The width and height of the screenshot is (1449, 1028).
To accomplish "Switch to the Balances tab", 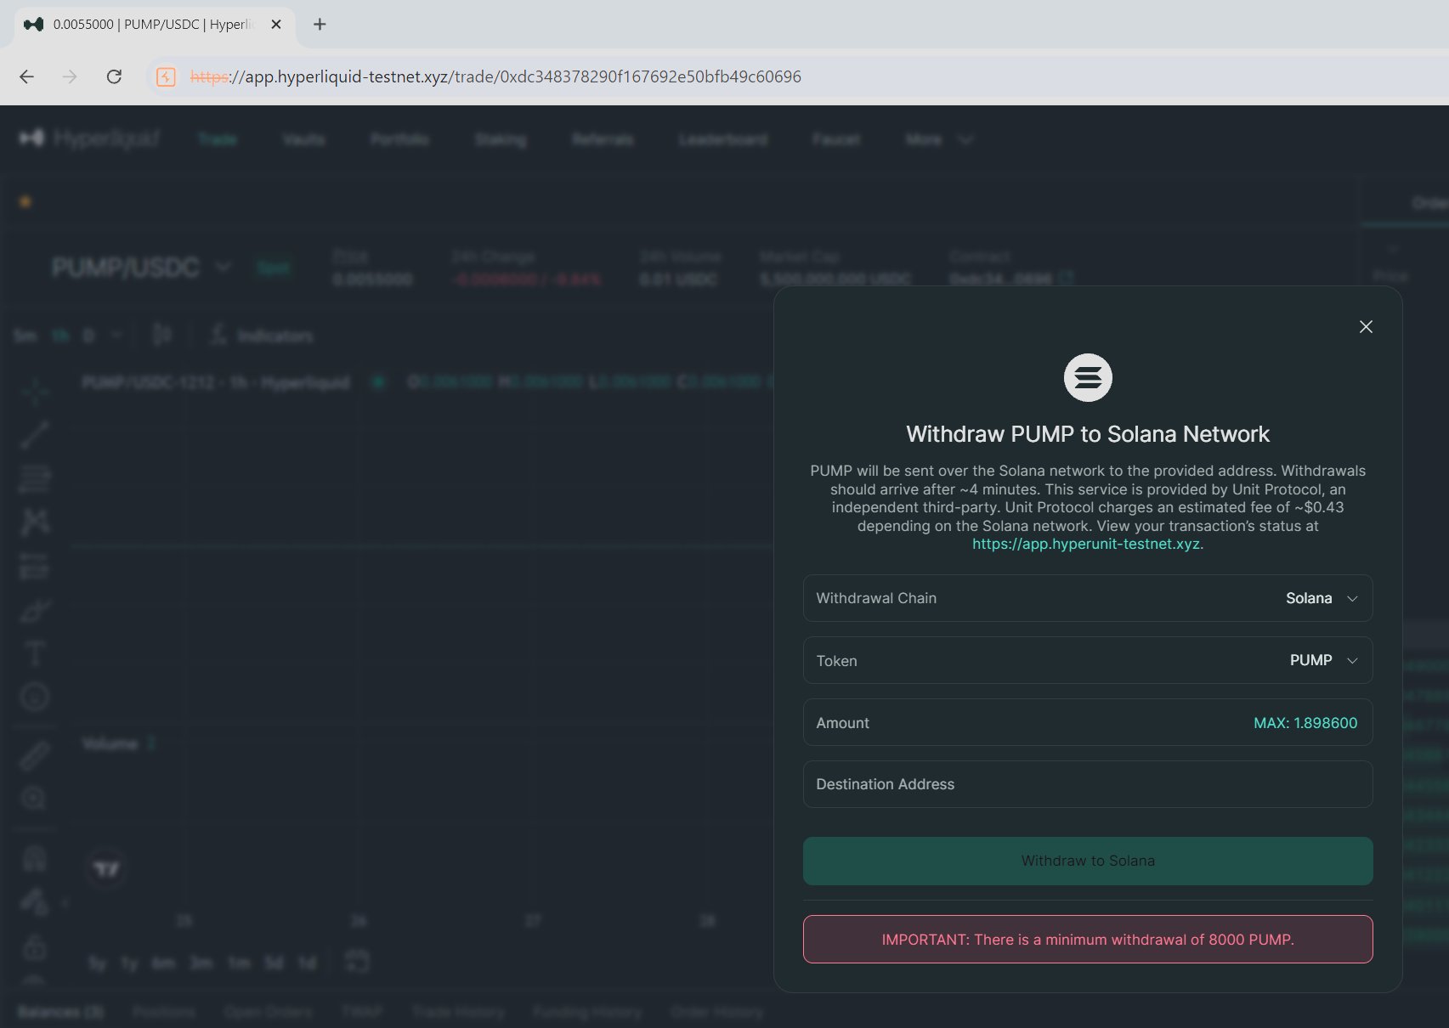I will (60, 1012).
